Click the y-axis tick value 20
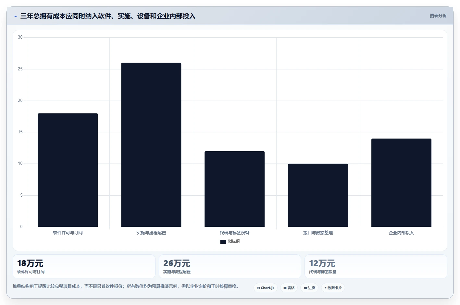Image resolution: width=460 pixels, height=305 pixels. click(20, 101)
